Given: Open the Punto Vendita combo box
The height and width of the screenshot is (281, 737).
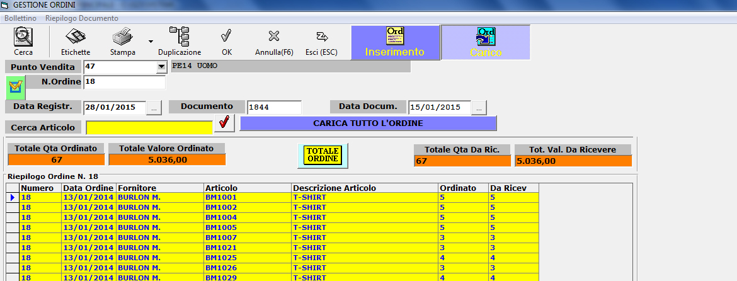Looking at the screenshot, I should tap(161, 67).
